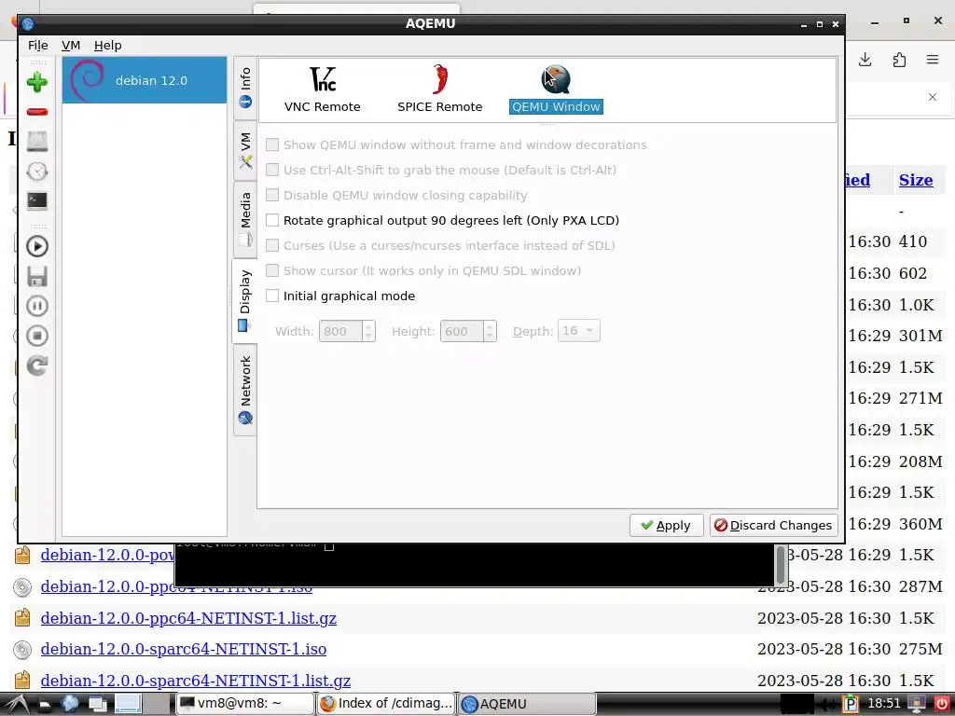Sort by Size column in browser

click(916, 180)
